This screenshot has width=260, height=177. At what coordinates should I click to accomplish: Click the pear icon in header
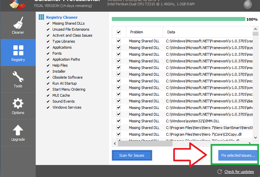pos(248,4)
